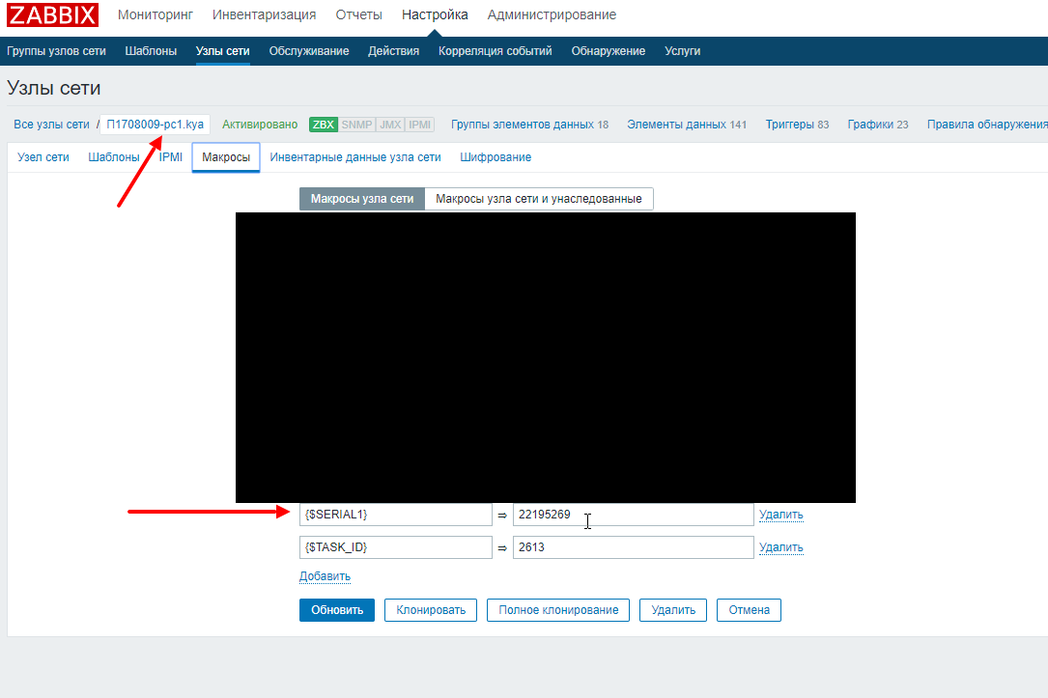Open Действия submenu item
Screen dimensions: 1048x698
[x=394, y=51]
